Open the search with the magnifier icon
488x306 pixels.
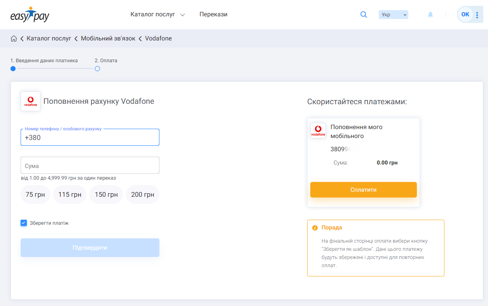pyautogui.click(x=364, y=14)
